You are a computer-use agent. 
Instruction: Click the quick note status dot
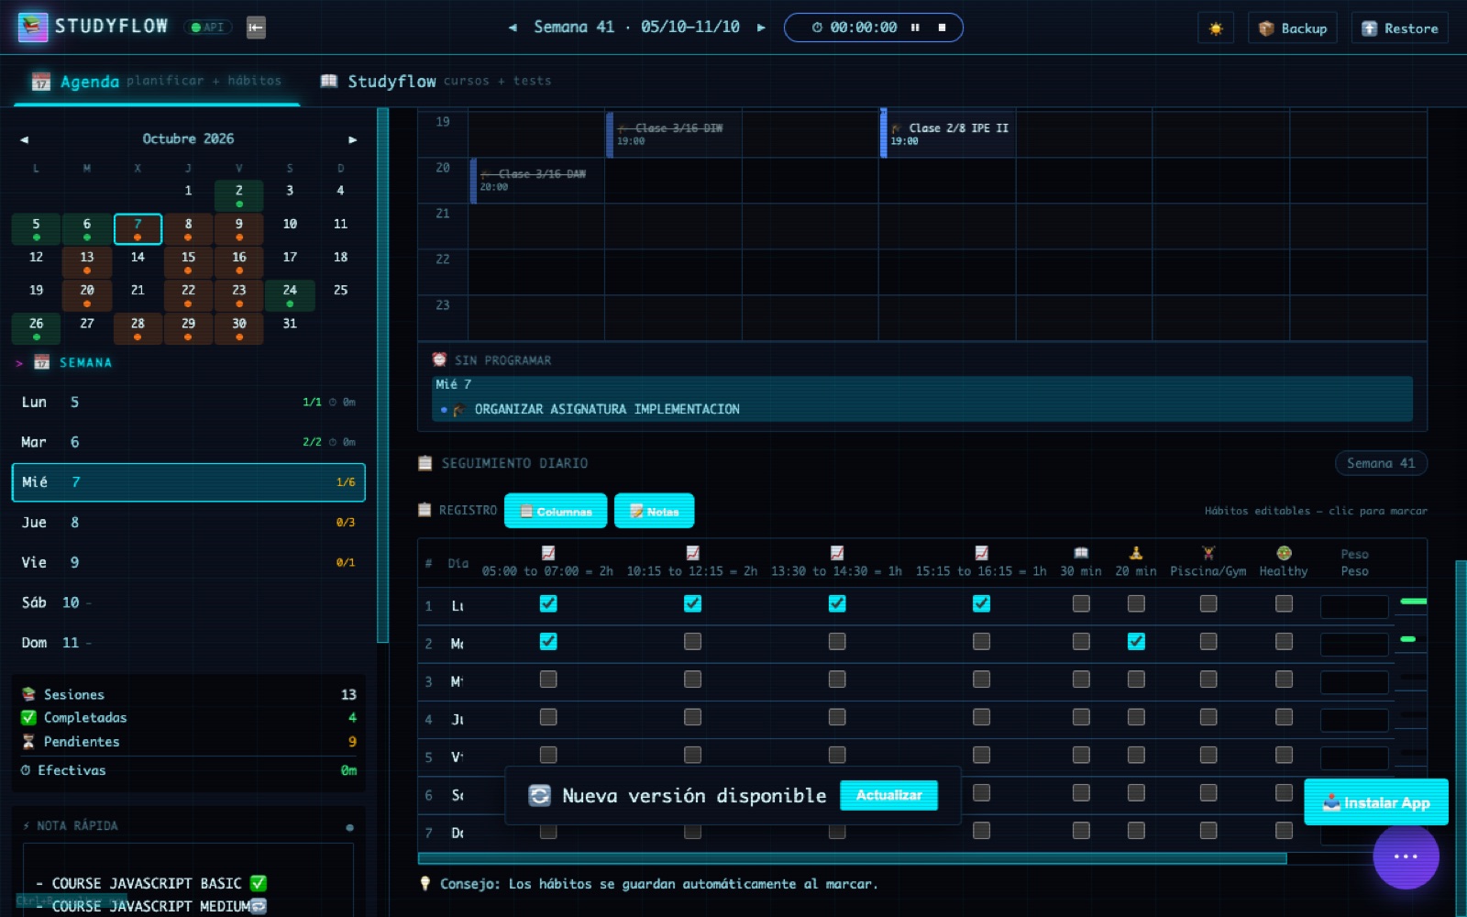coord(349,827)
